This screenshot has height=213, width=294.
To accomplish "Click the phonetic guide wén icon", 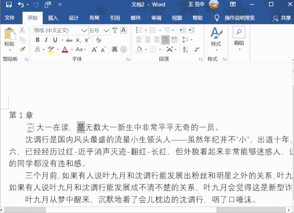I will pyautogui.click(x=115, y=30).
